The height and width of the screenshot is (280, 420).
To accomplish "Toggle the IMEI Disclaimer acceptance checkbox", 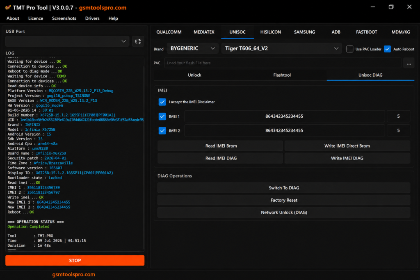I will click(x=162, y=102).
